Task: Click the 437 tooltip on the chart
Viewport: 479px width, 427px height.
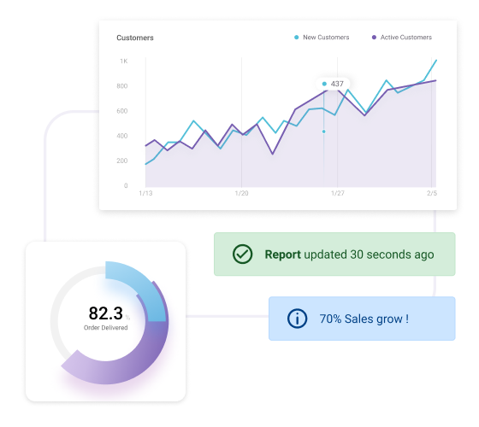Action: coord(333,84)
